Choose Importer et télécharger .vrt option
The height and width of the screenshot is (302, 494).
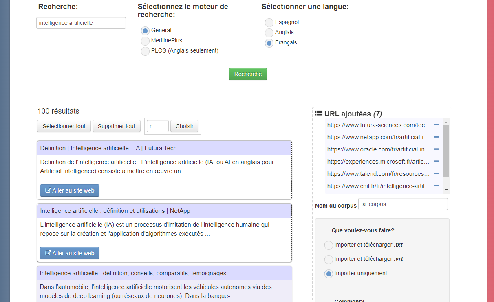(329, 260)
